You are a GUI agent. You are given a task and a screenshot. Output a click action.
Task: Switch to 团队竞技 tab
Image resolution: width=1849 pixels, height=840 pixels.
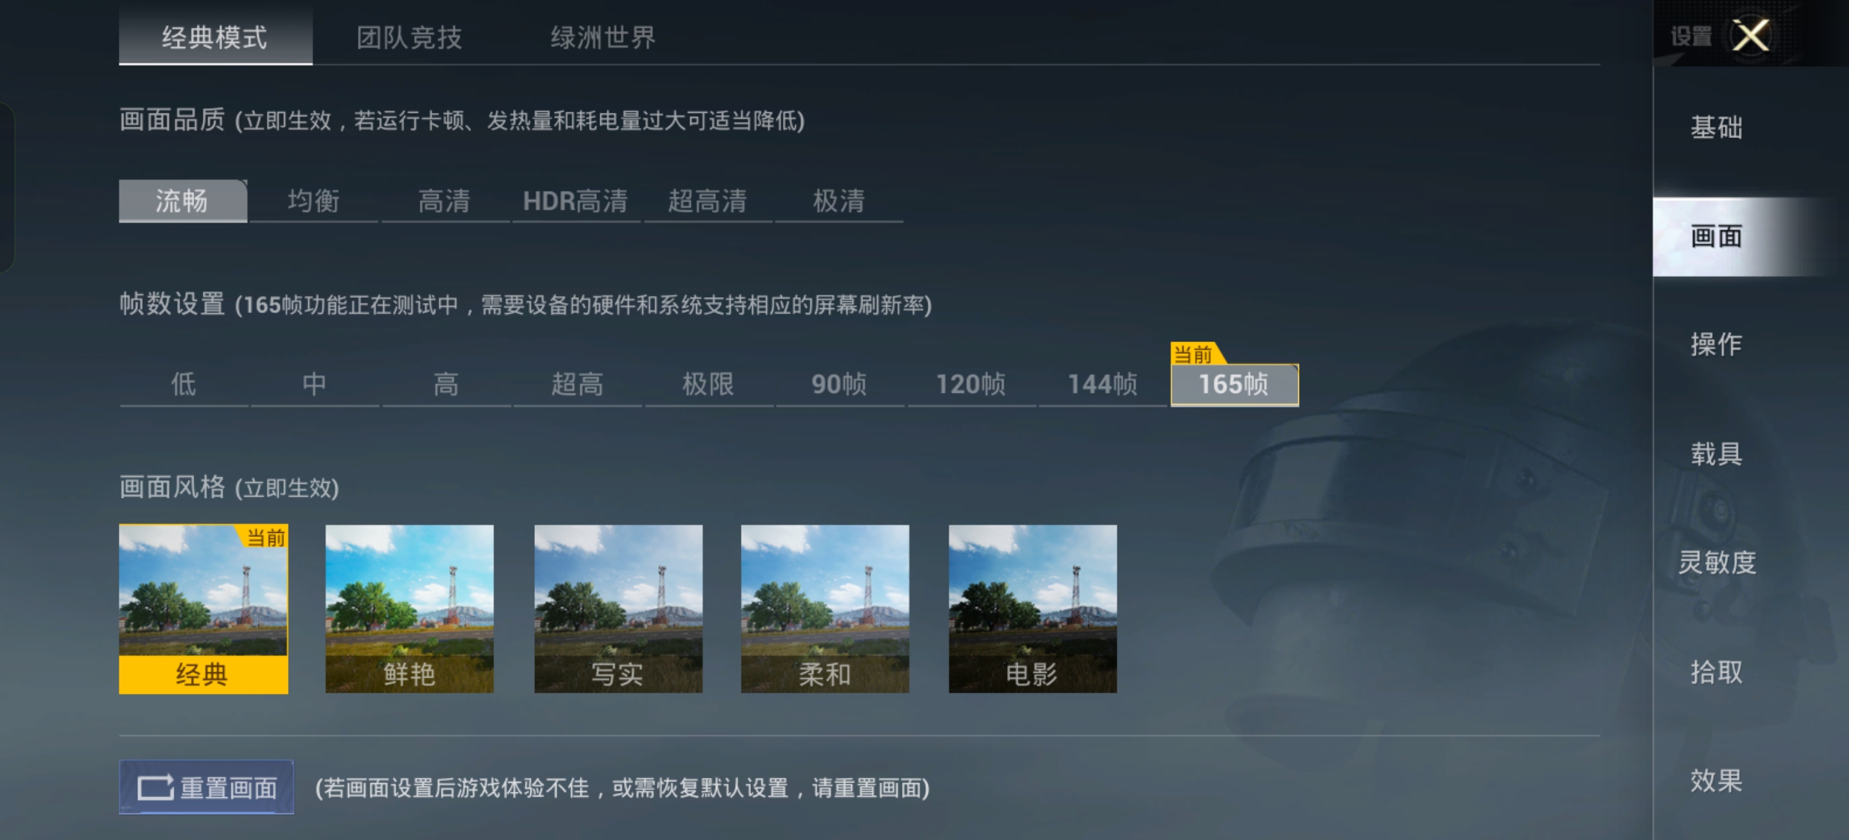409,38
